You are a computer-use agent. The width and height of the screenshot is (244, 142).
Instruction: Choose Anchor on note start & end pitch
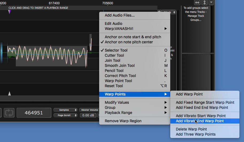click(133, 37)
